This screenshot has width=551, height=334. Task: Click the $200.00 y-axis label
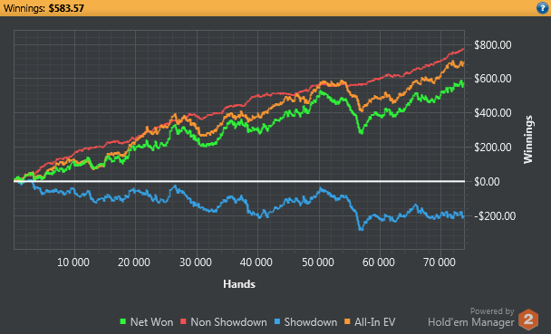click(493, 147)
